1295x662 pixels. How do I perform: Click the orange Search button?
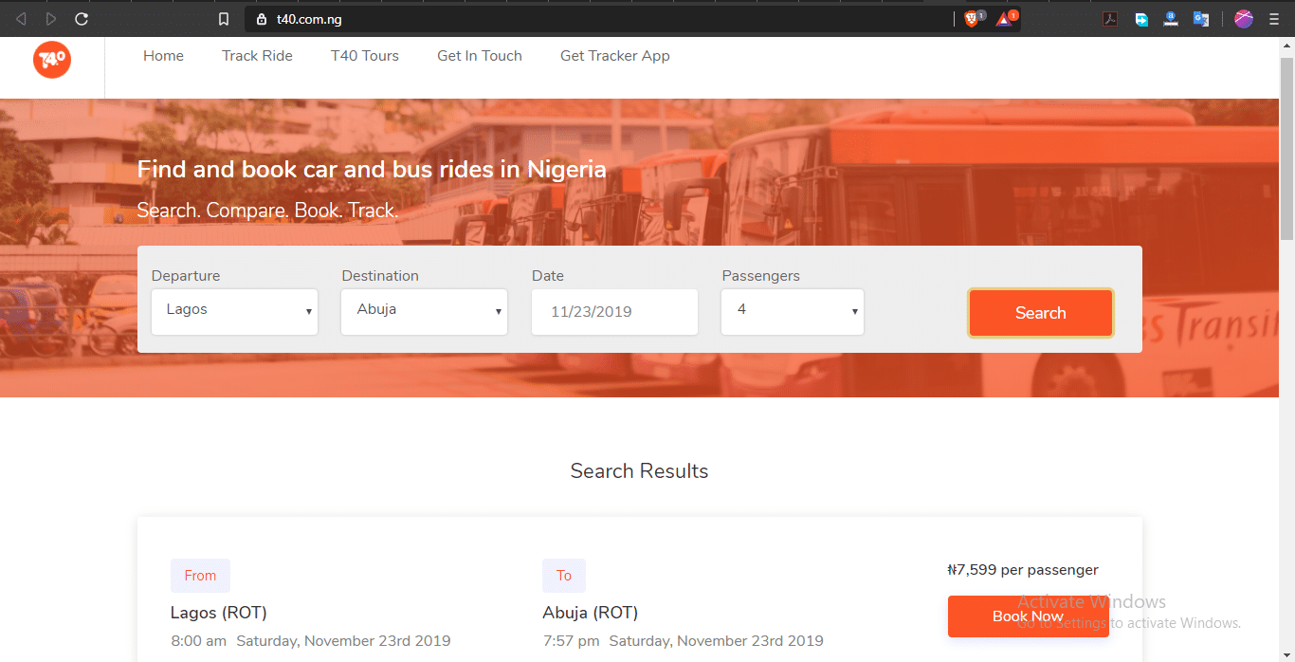(1040, 313)
